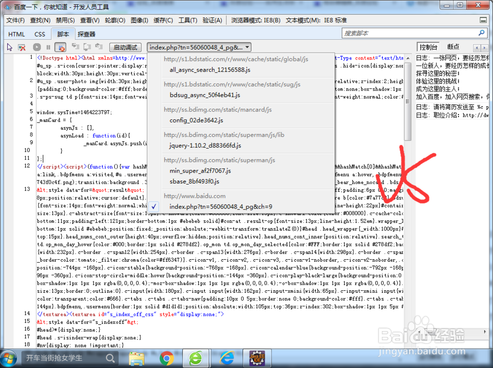Open the 轮廓(O) menu
The image size is (493, 368).
115,20
